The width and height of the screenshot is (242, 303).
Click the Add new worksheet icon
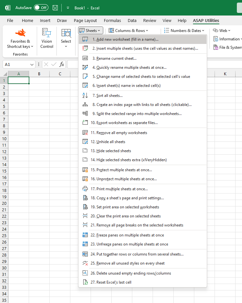[85, 39]
